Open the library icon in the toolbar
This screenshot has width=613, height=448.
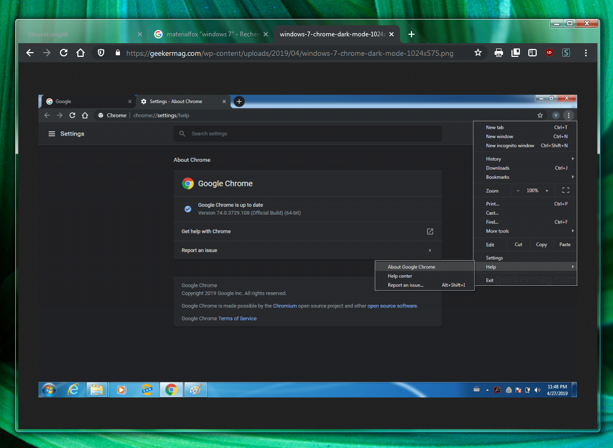point(516,53)
